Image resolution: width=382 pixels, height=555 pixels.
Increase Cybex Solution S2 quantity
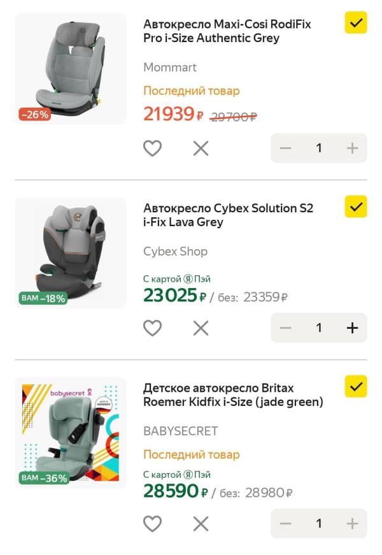pos(352,328)
